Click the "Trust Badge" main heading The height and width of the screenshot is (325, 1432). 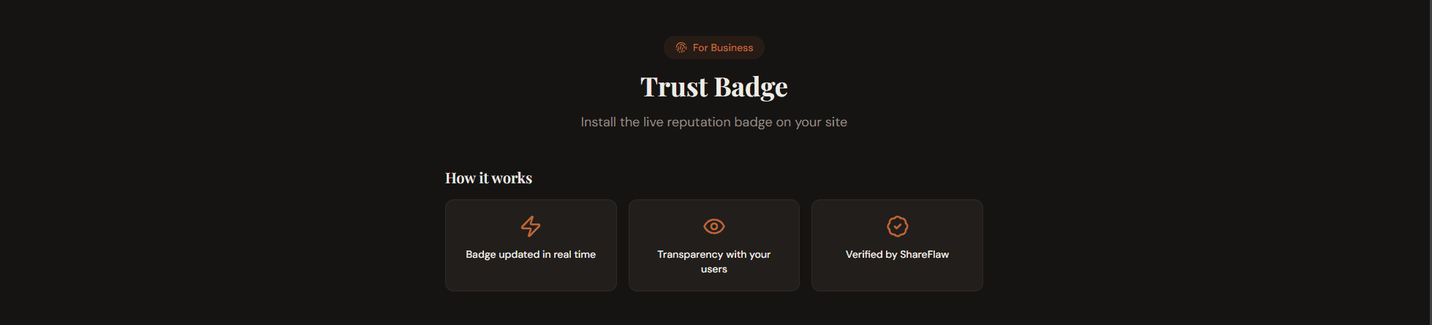pos(714,87)
